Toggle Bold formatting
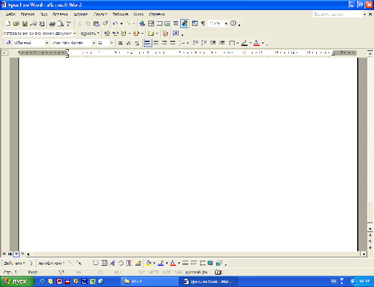Image resolution: width=374 pixels, height=287 pixels. 120,43
